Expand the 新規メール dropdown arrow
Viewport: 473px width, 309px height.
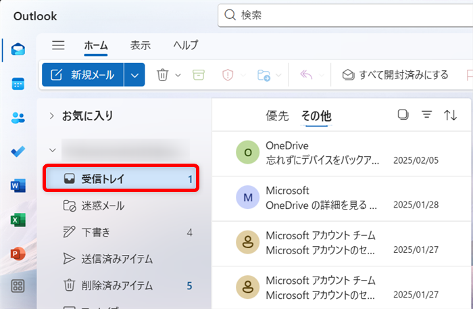(x=134, y=75)
